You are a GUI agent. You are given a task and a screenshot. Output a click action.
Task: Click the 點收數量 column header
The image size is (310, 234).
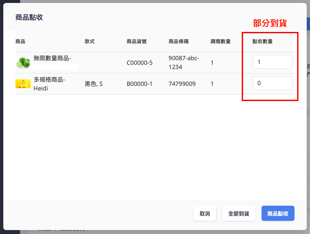click(263, 41)
